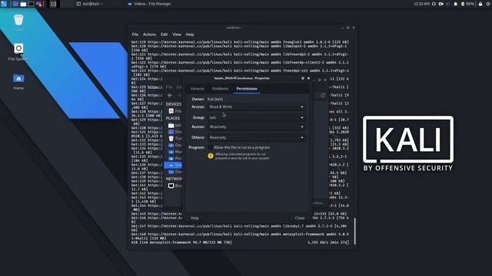Open the Group dropdown showing kali
492x276 pixels.
[256, 117]
